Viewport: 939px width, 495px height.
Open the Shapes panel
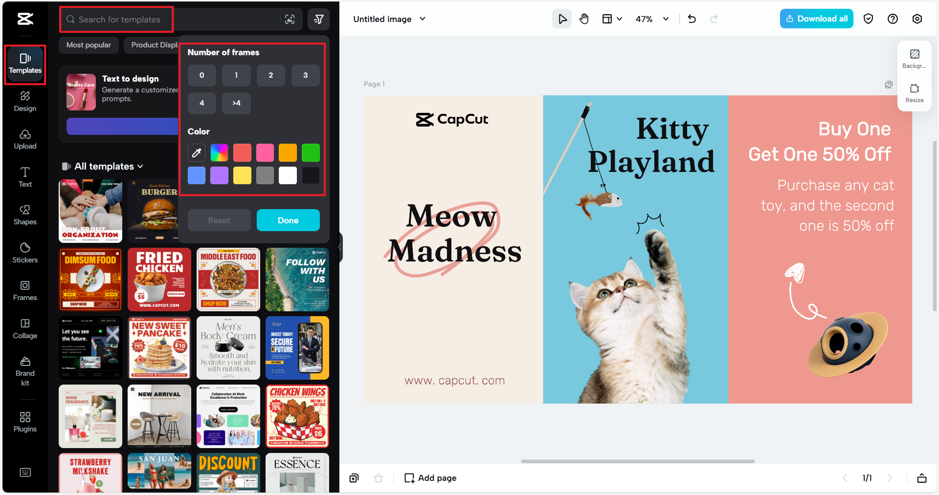pyautogui.click(x=25, y=215)
